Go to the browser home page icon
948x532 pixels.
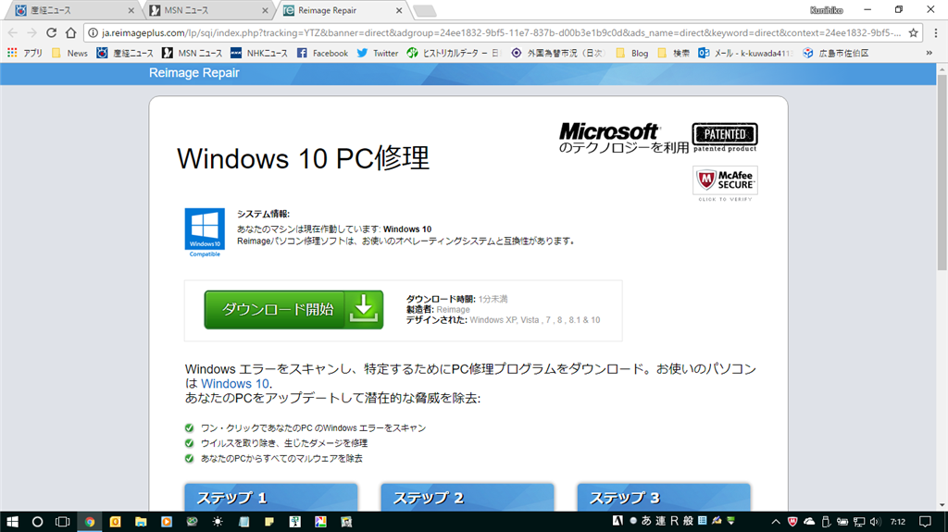(71, 32)
